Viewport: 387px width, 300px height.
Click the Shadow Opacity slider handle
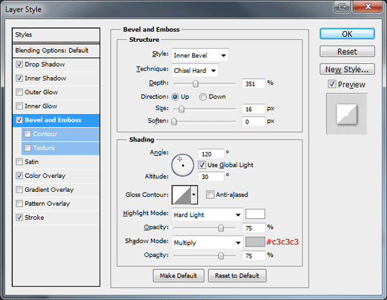click(x=221, y=256)
